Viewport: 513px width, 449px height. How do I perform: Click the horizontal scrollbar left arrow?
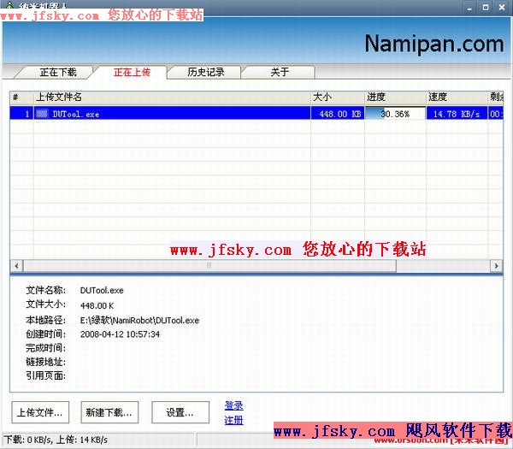tap(17, 266)
